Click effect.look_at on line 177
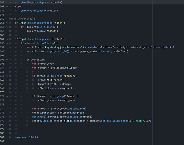This screenshot has height=145, width=184. point(42,121)
